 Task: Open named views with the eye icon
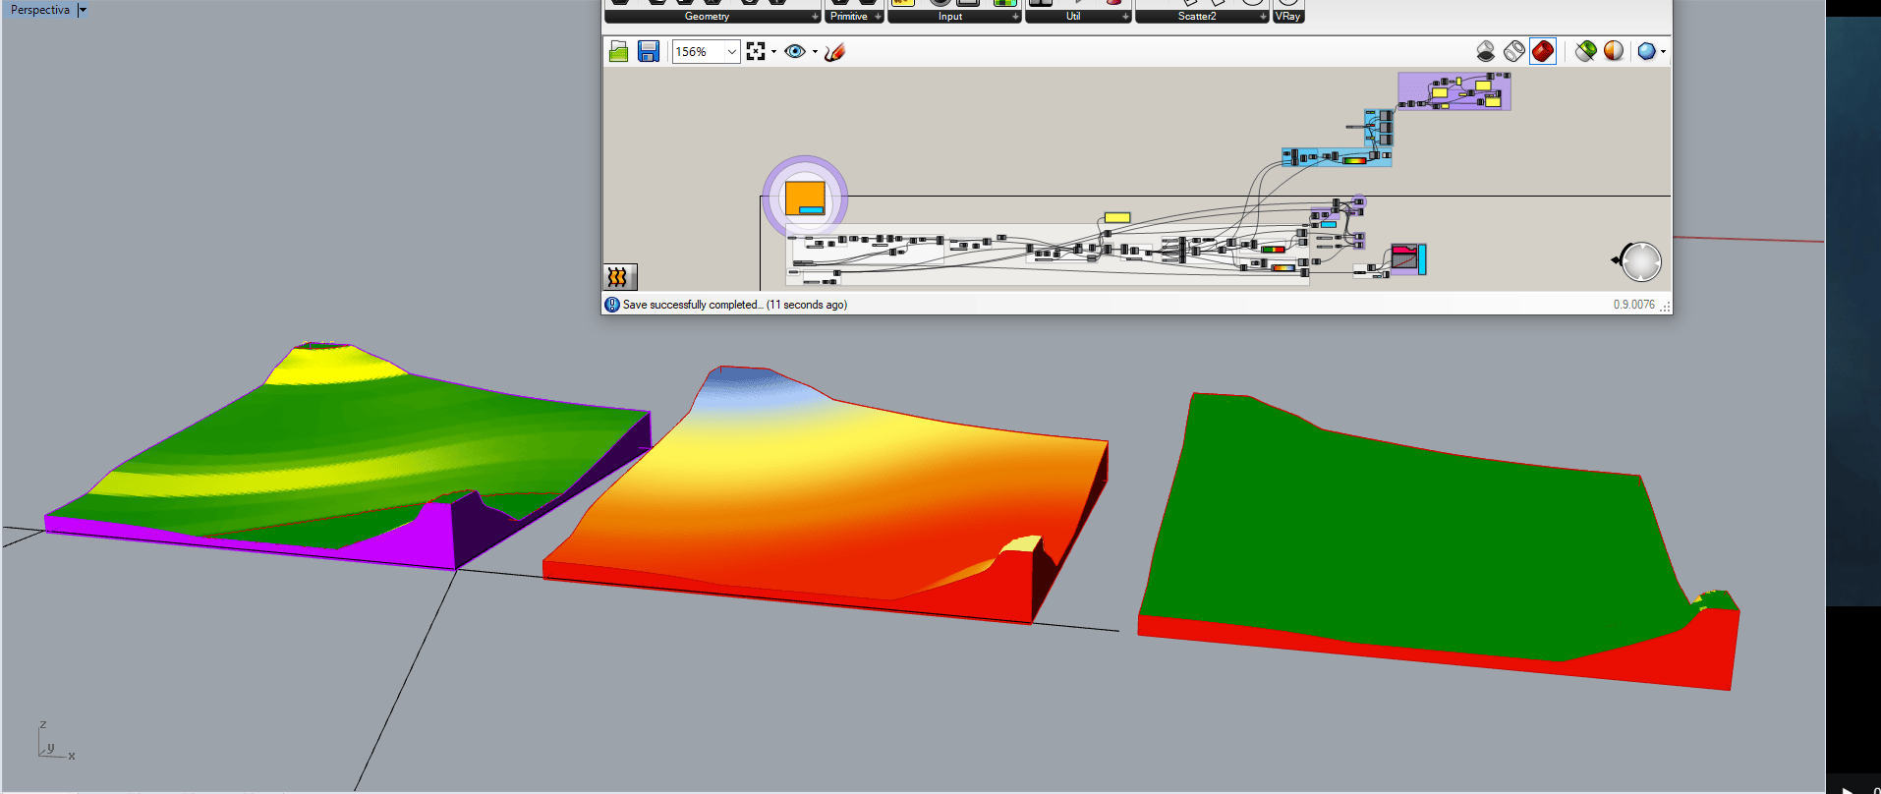coord(795,52)
